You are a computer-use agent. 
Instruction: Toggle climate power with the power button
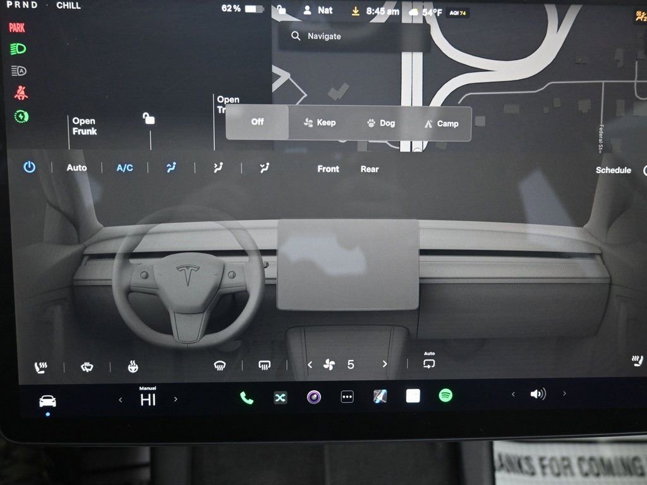click(28, 167)
